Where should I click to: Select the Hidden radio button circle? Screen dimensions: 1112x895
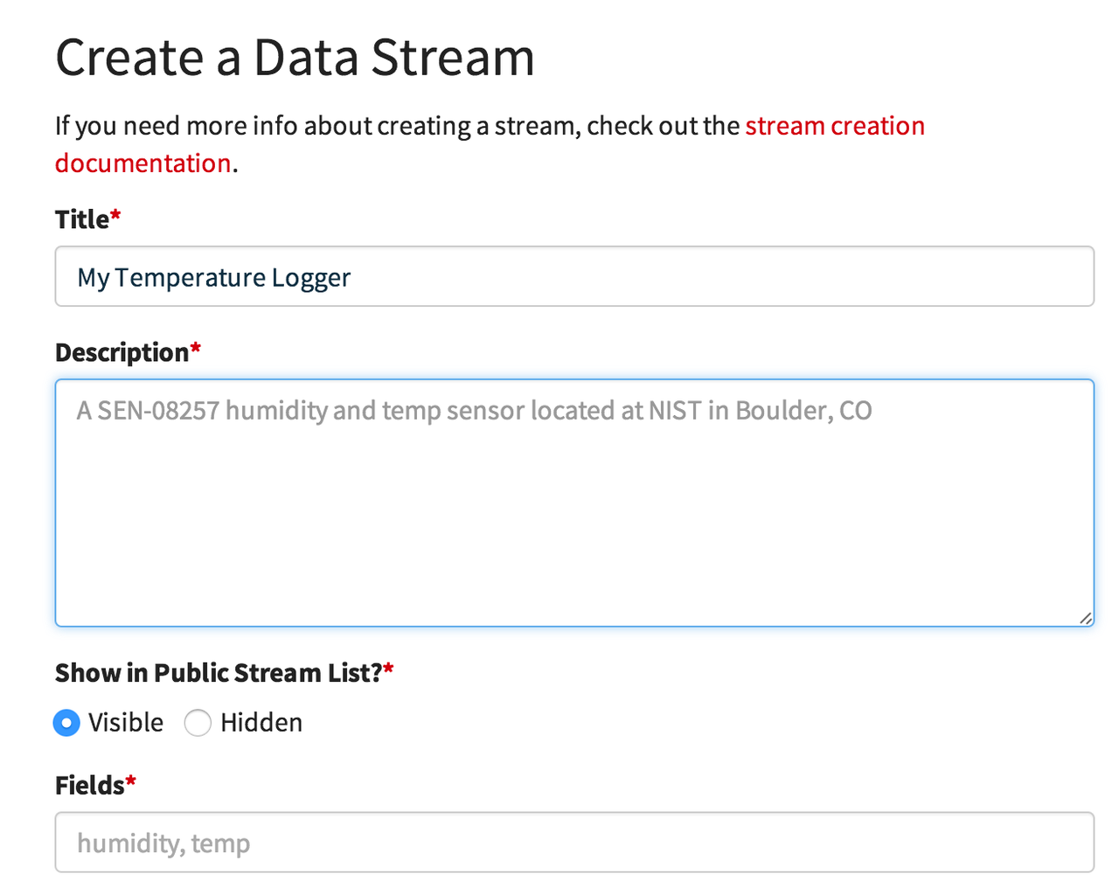coord(198,723)
